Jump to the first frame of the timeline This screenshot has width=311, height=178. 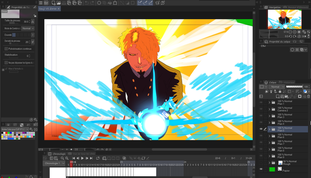(73, 159)
